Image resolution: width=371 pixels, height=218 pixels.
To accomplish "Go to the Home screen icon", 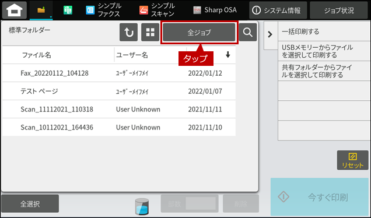I will click(15, 10).
